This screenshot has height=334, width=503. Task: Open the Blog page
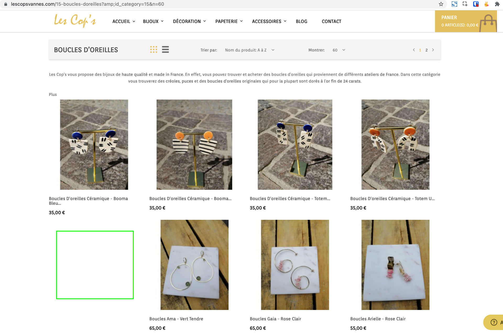(302, 21)
